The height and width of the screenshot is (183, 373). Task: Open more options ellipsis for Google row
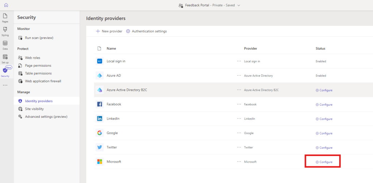click(x=239, y=133)
